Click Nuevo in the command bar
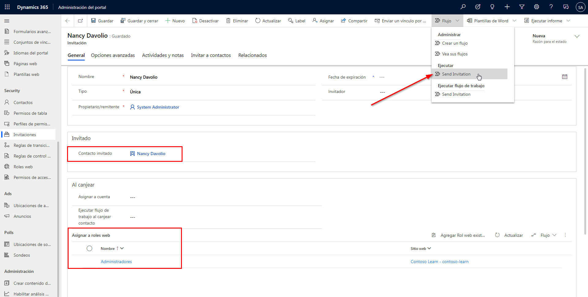The image size is (588, 297). click(x=175, y=21)
